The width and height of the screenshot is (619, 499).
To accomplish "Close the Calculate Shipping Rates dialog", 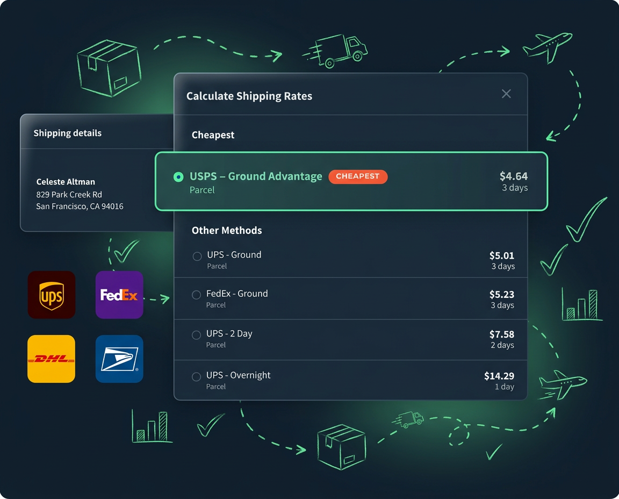I will pos(506,94).
